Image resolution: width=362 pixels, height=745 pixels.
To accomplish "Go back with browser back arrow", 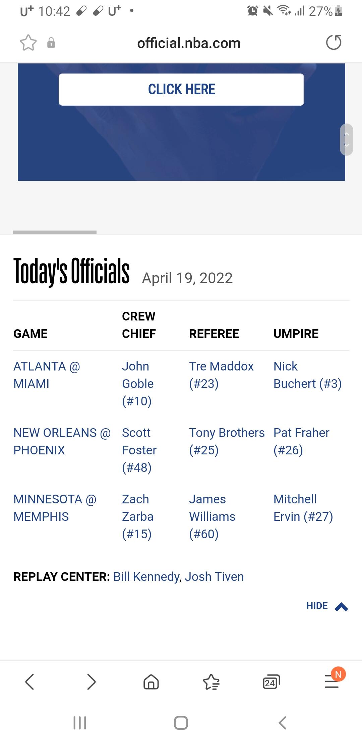I will [29, 682].
